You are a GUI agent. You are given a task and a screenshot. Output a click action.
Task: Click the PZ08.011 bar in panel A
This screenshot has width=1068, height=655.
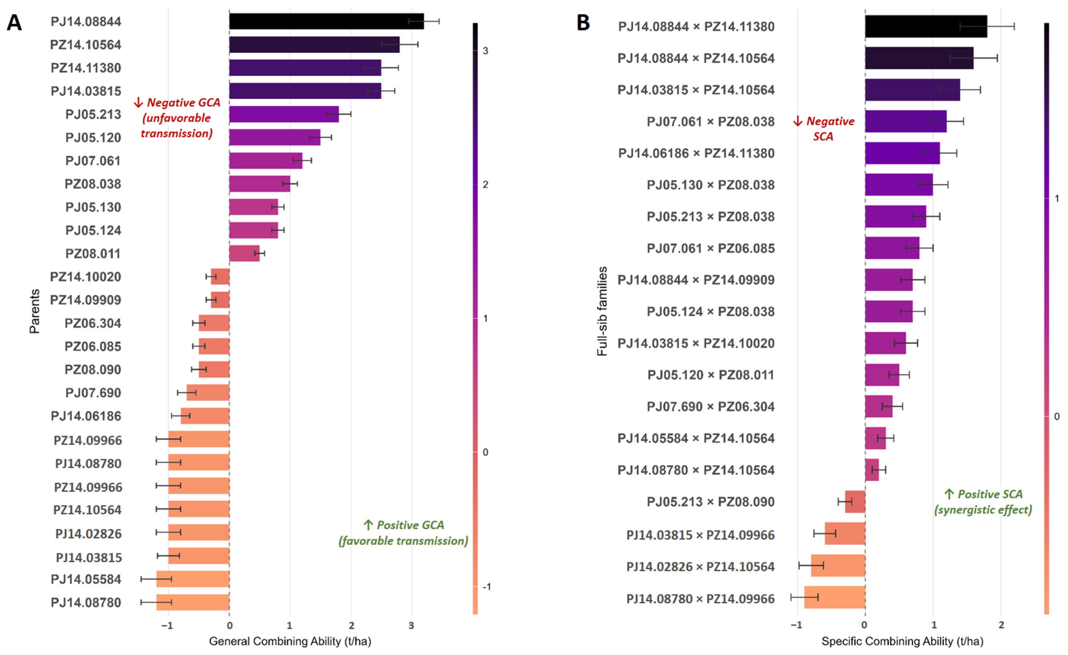[244, 253]
